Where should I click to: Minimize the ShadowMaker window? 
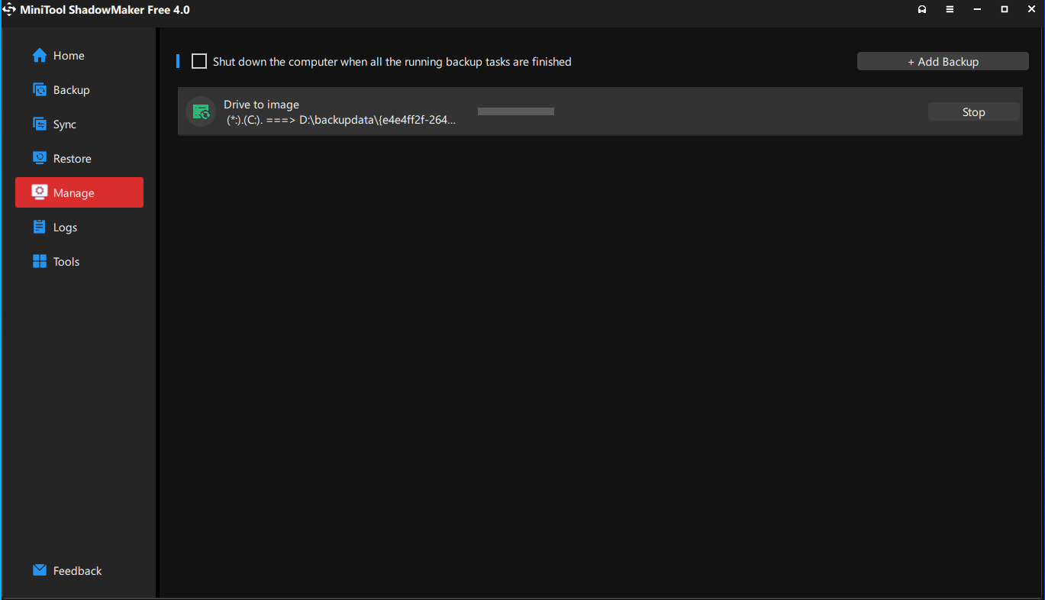[x=977, y=10]
